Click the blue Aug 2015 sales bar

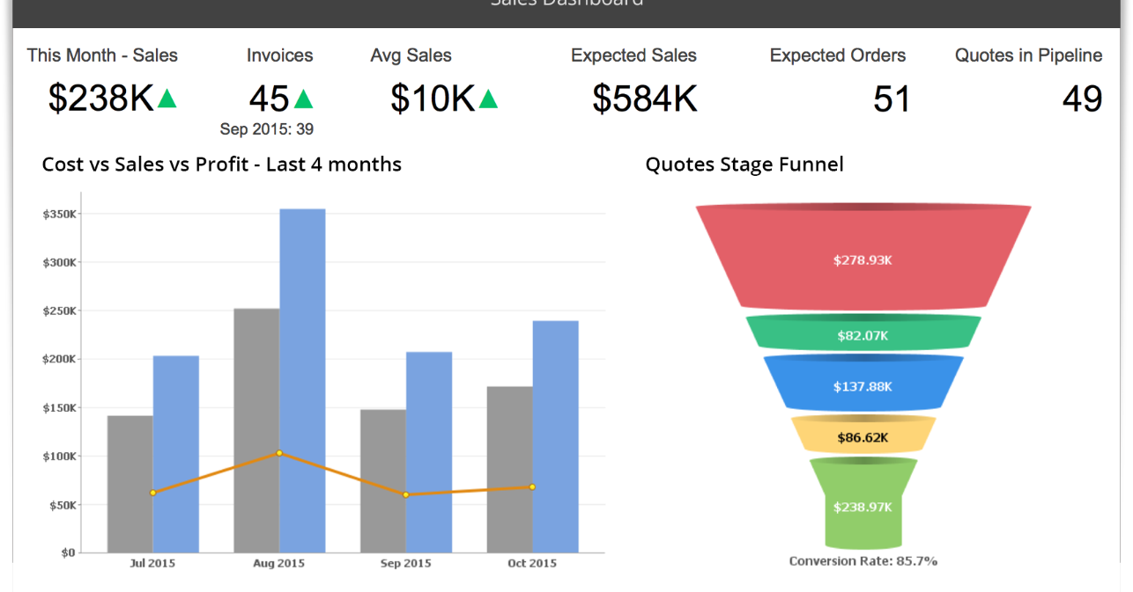(x=302, y=378)
